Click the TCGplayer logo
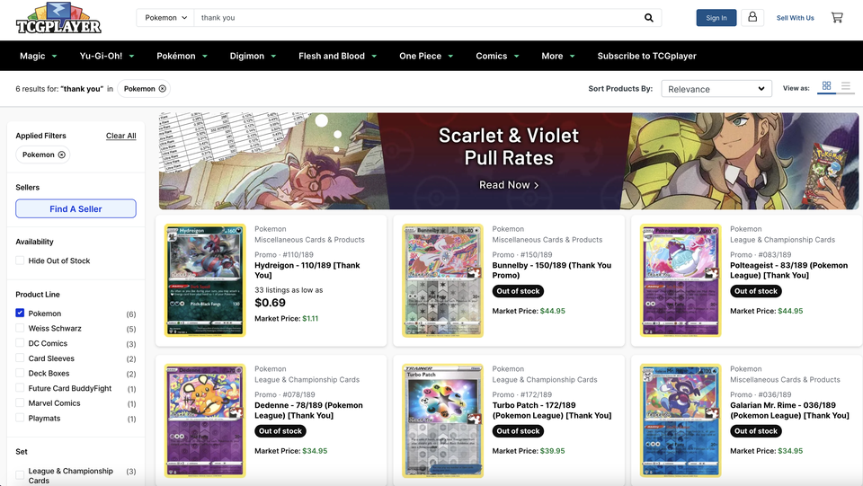 [x=58, y=18]
